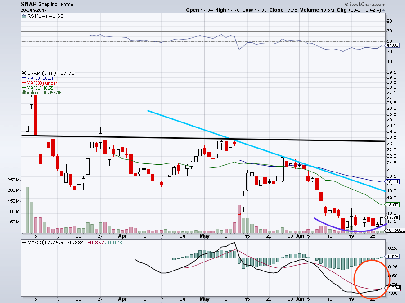Click the 'RSI(14) 41.63' legend text
This screenshot has width=405, height=303.
(45, 16)
